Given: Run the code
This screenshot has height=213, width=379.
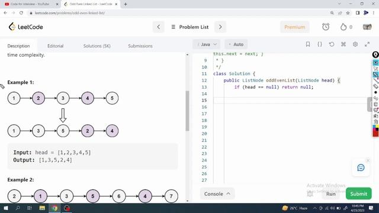Looking at the screenshot, I should [x=330, y=194].
